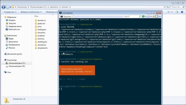Expand the arrow after Компьютер in breadcrumb
The width and height of the screenshot is (186, 105).
(x=28, y=7)
